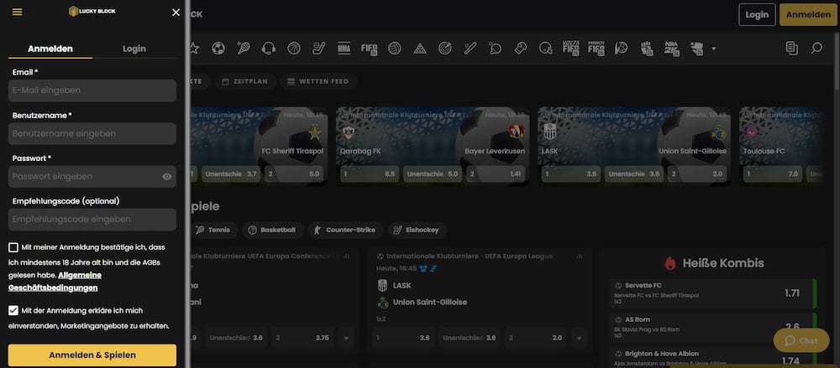Close the registration panel with X
The image size is (840, 368).
[x=176, y=13]
